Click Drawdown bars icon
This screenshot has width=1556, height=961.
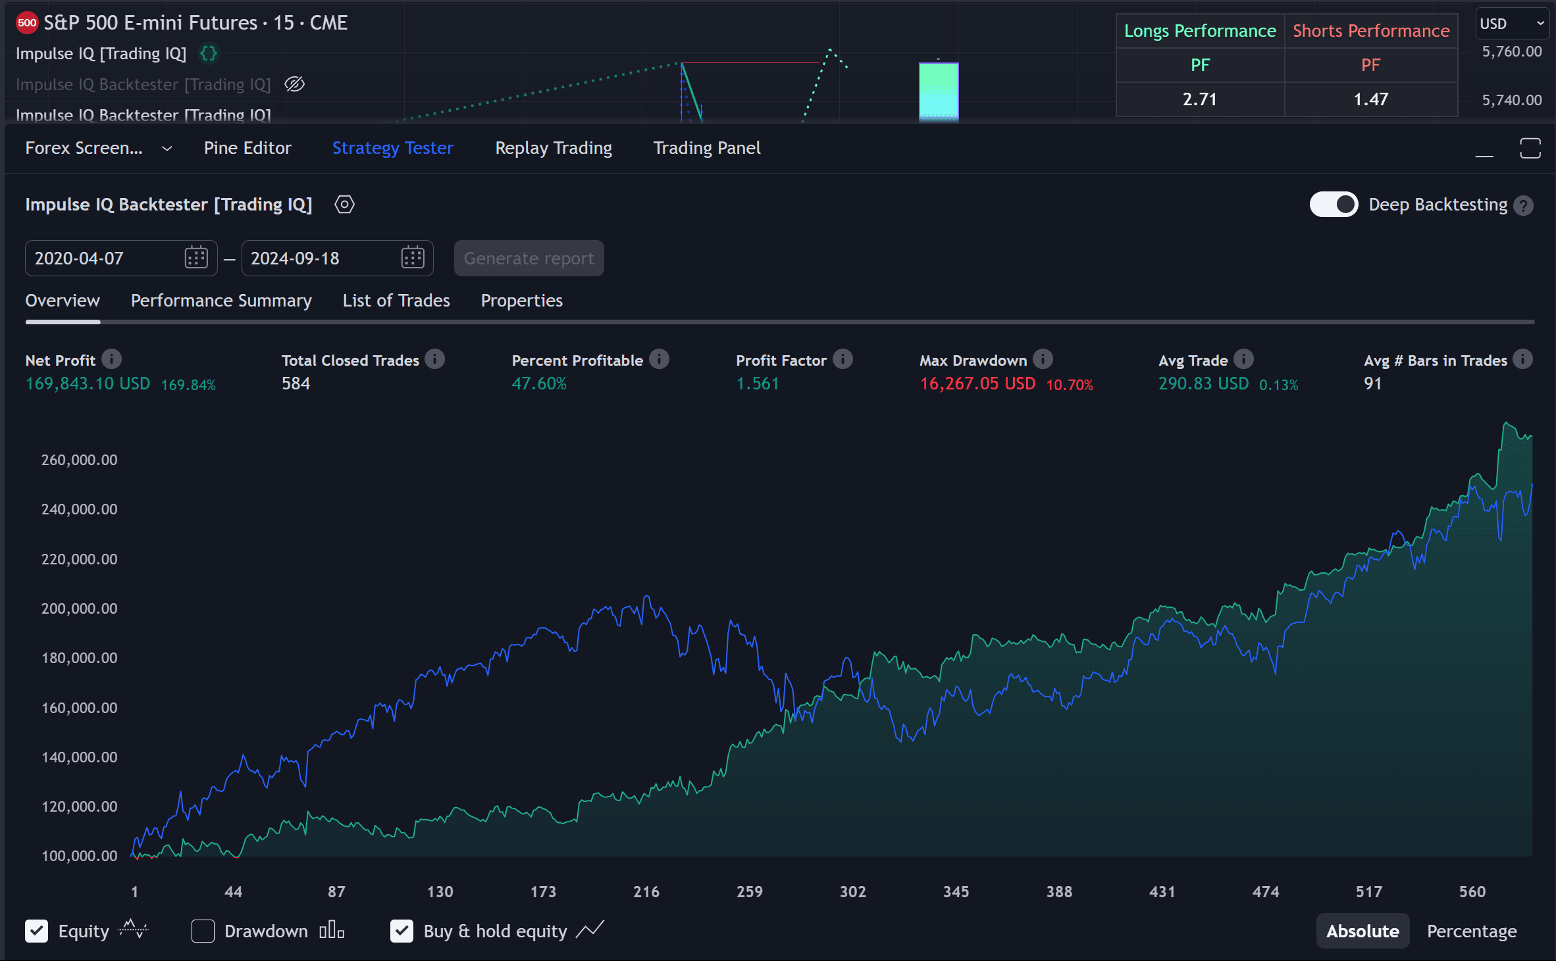pos(331,930)
